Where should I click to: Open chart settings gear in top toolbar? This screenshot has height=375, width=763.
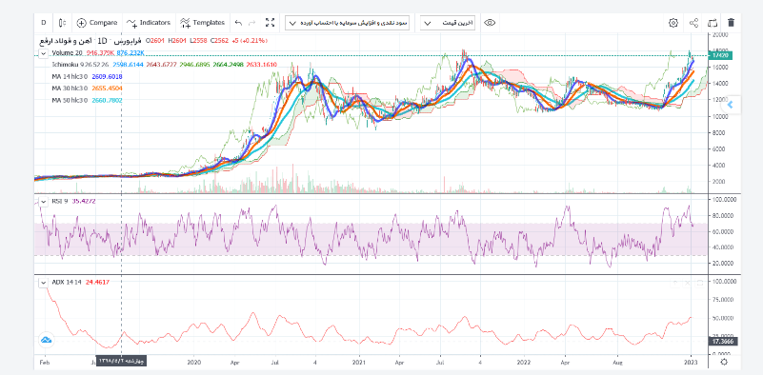[x=673, y=23]
